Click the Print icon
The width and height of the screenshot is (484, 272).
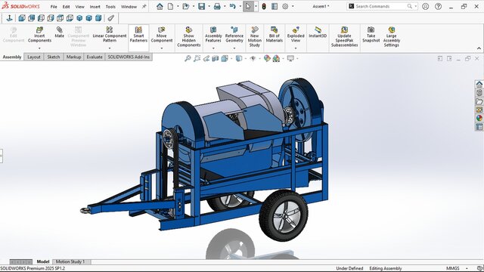217,7
